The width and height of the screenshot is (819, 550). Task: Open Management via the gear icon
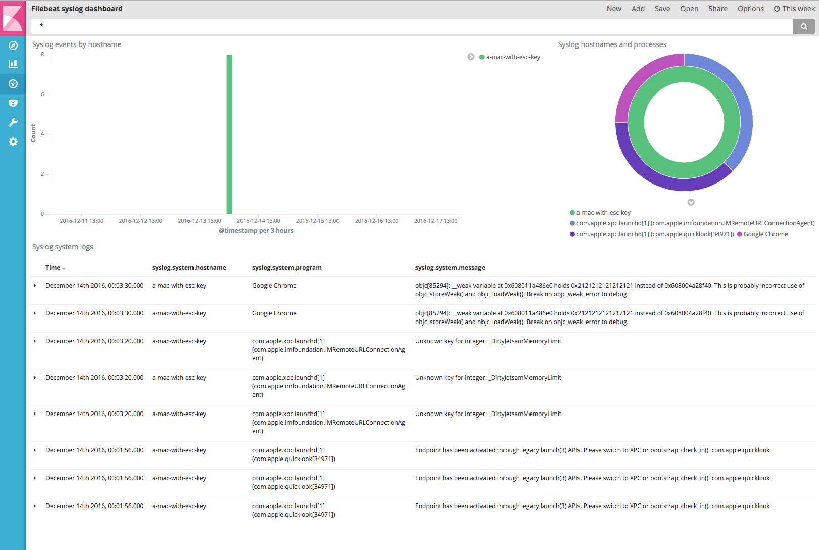click(13, 142)
